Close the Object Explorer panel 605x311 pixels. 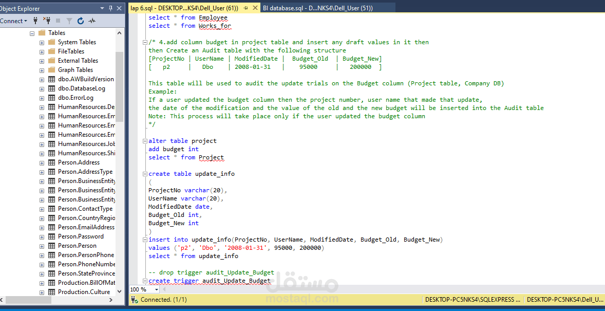click(x=120, y=8)
